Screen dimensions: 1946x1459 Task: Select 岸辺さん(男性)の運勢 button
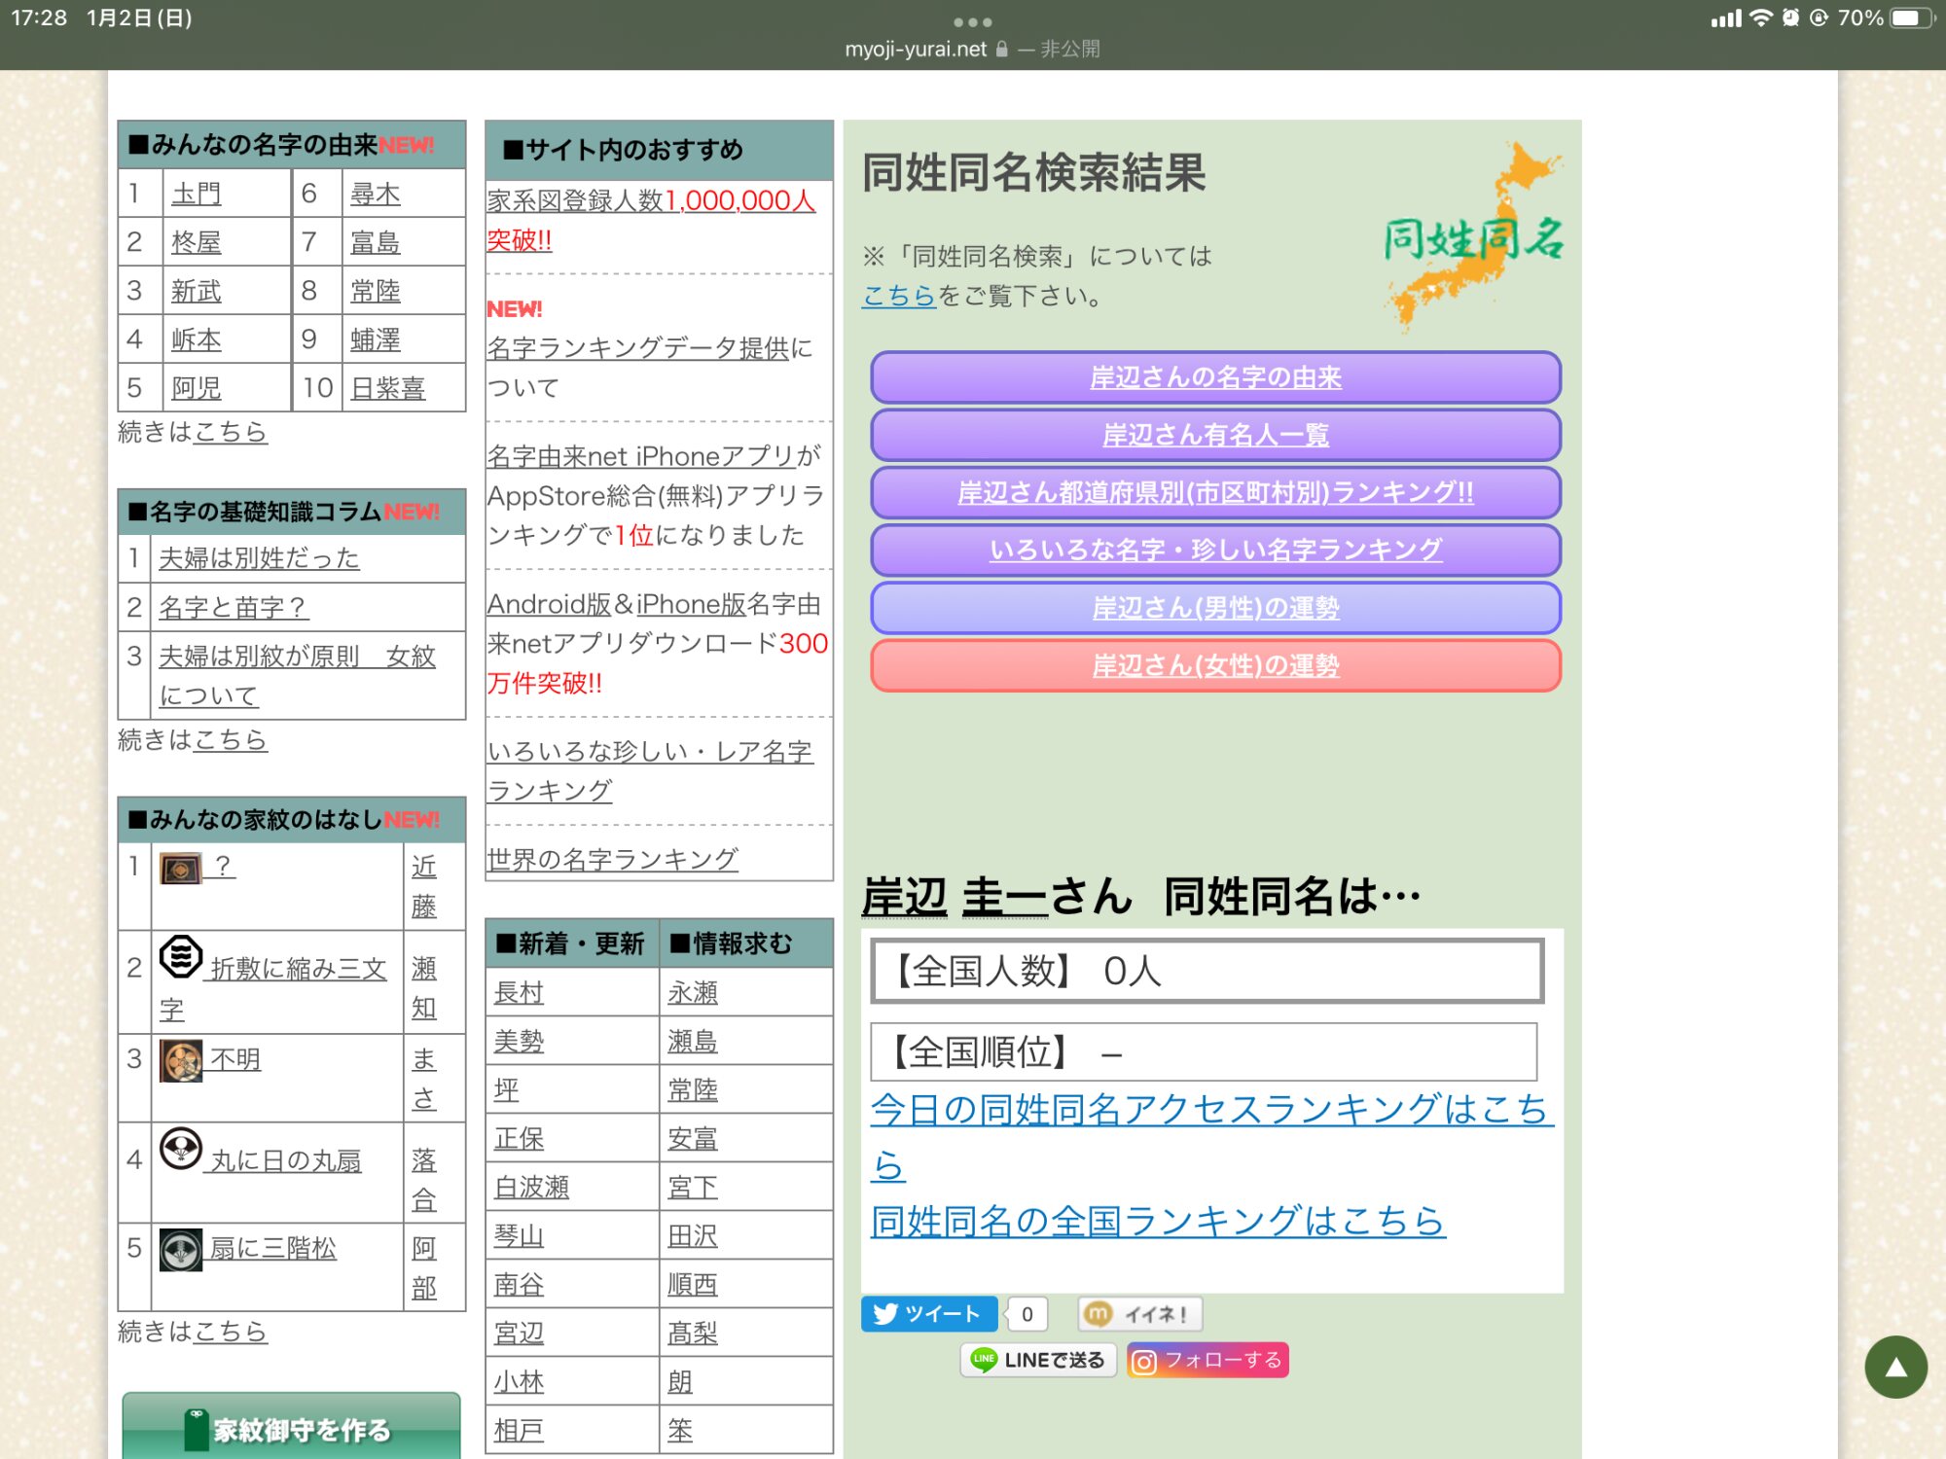click(1215, 608)
